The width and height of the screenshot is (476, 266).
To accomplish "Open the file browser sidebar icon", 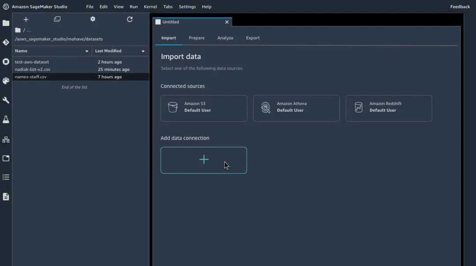I will 6,23.
